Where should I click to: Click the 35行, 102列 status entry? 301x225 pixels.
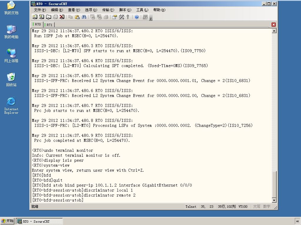[227, 207]
